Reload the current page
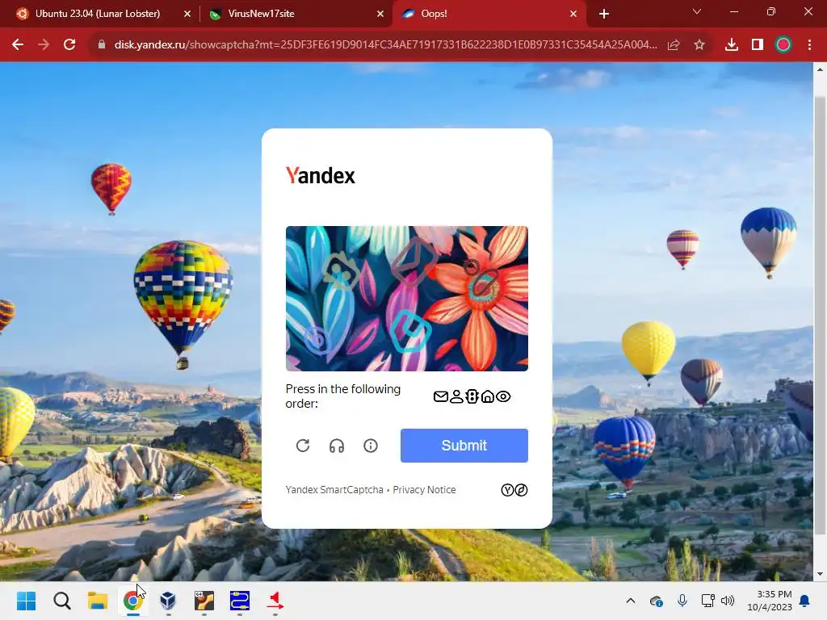Image resolution: width=827 pixels, height=620 pixels. tap(69, 45)
